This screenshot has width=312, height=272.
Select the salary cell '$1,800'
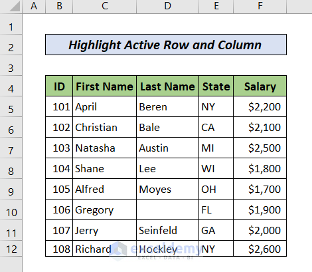coord(260,168)
